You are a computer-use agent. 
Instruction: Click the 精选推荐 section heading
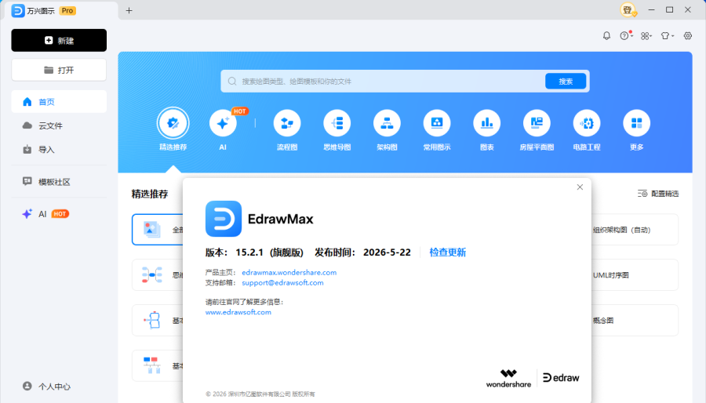150,194
